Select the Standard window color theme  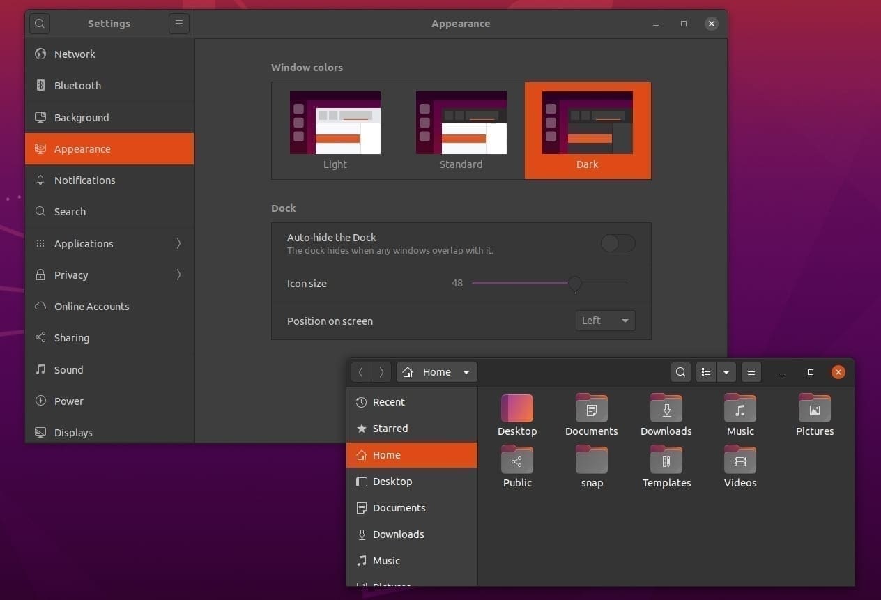point(461,130)
